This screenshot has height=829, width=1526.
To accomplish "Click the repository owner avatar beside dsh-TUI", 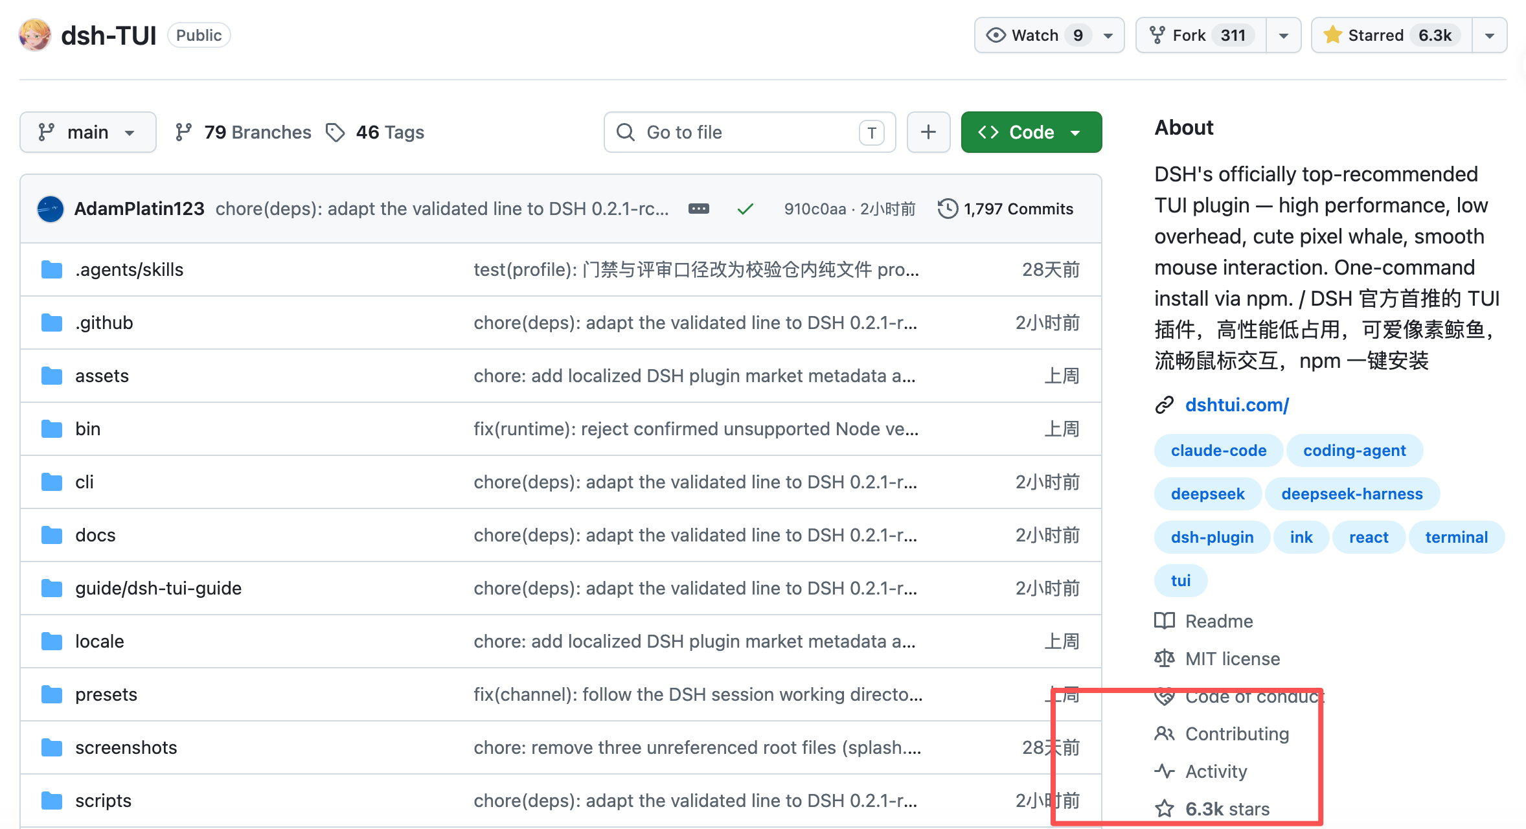I will coord(35,35).
